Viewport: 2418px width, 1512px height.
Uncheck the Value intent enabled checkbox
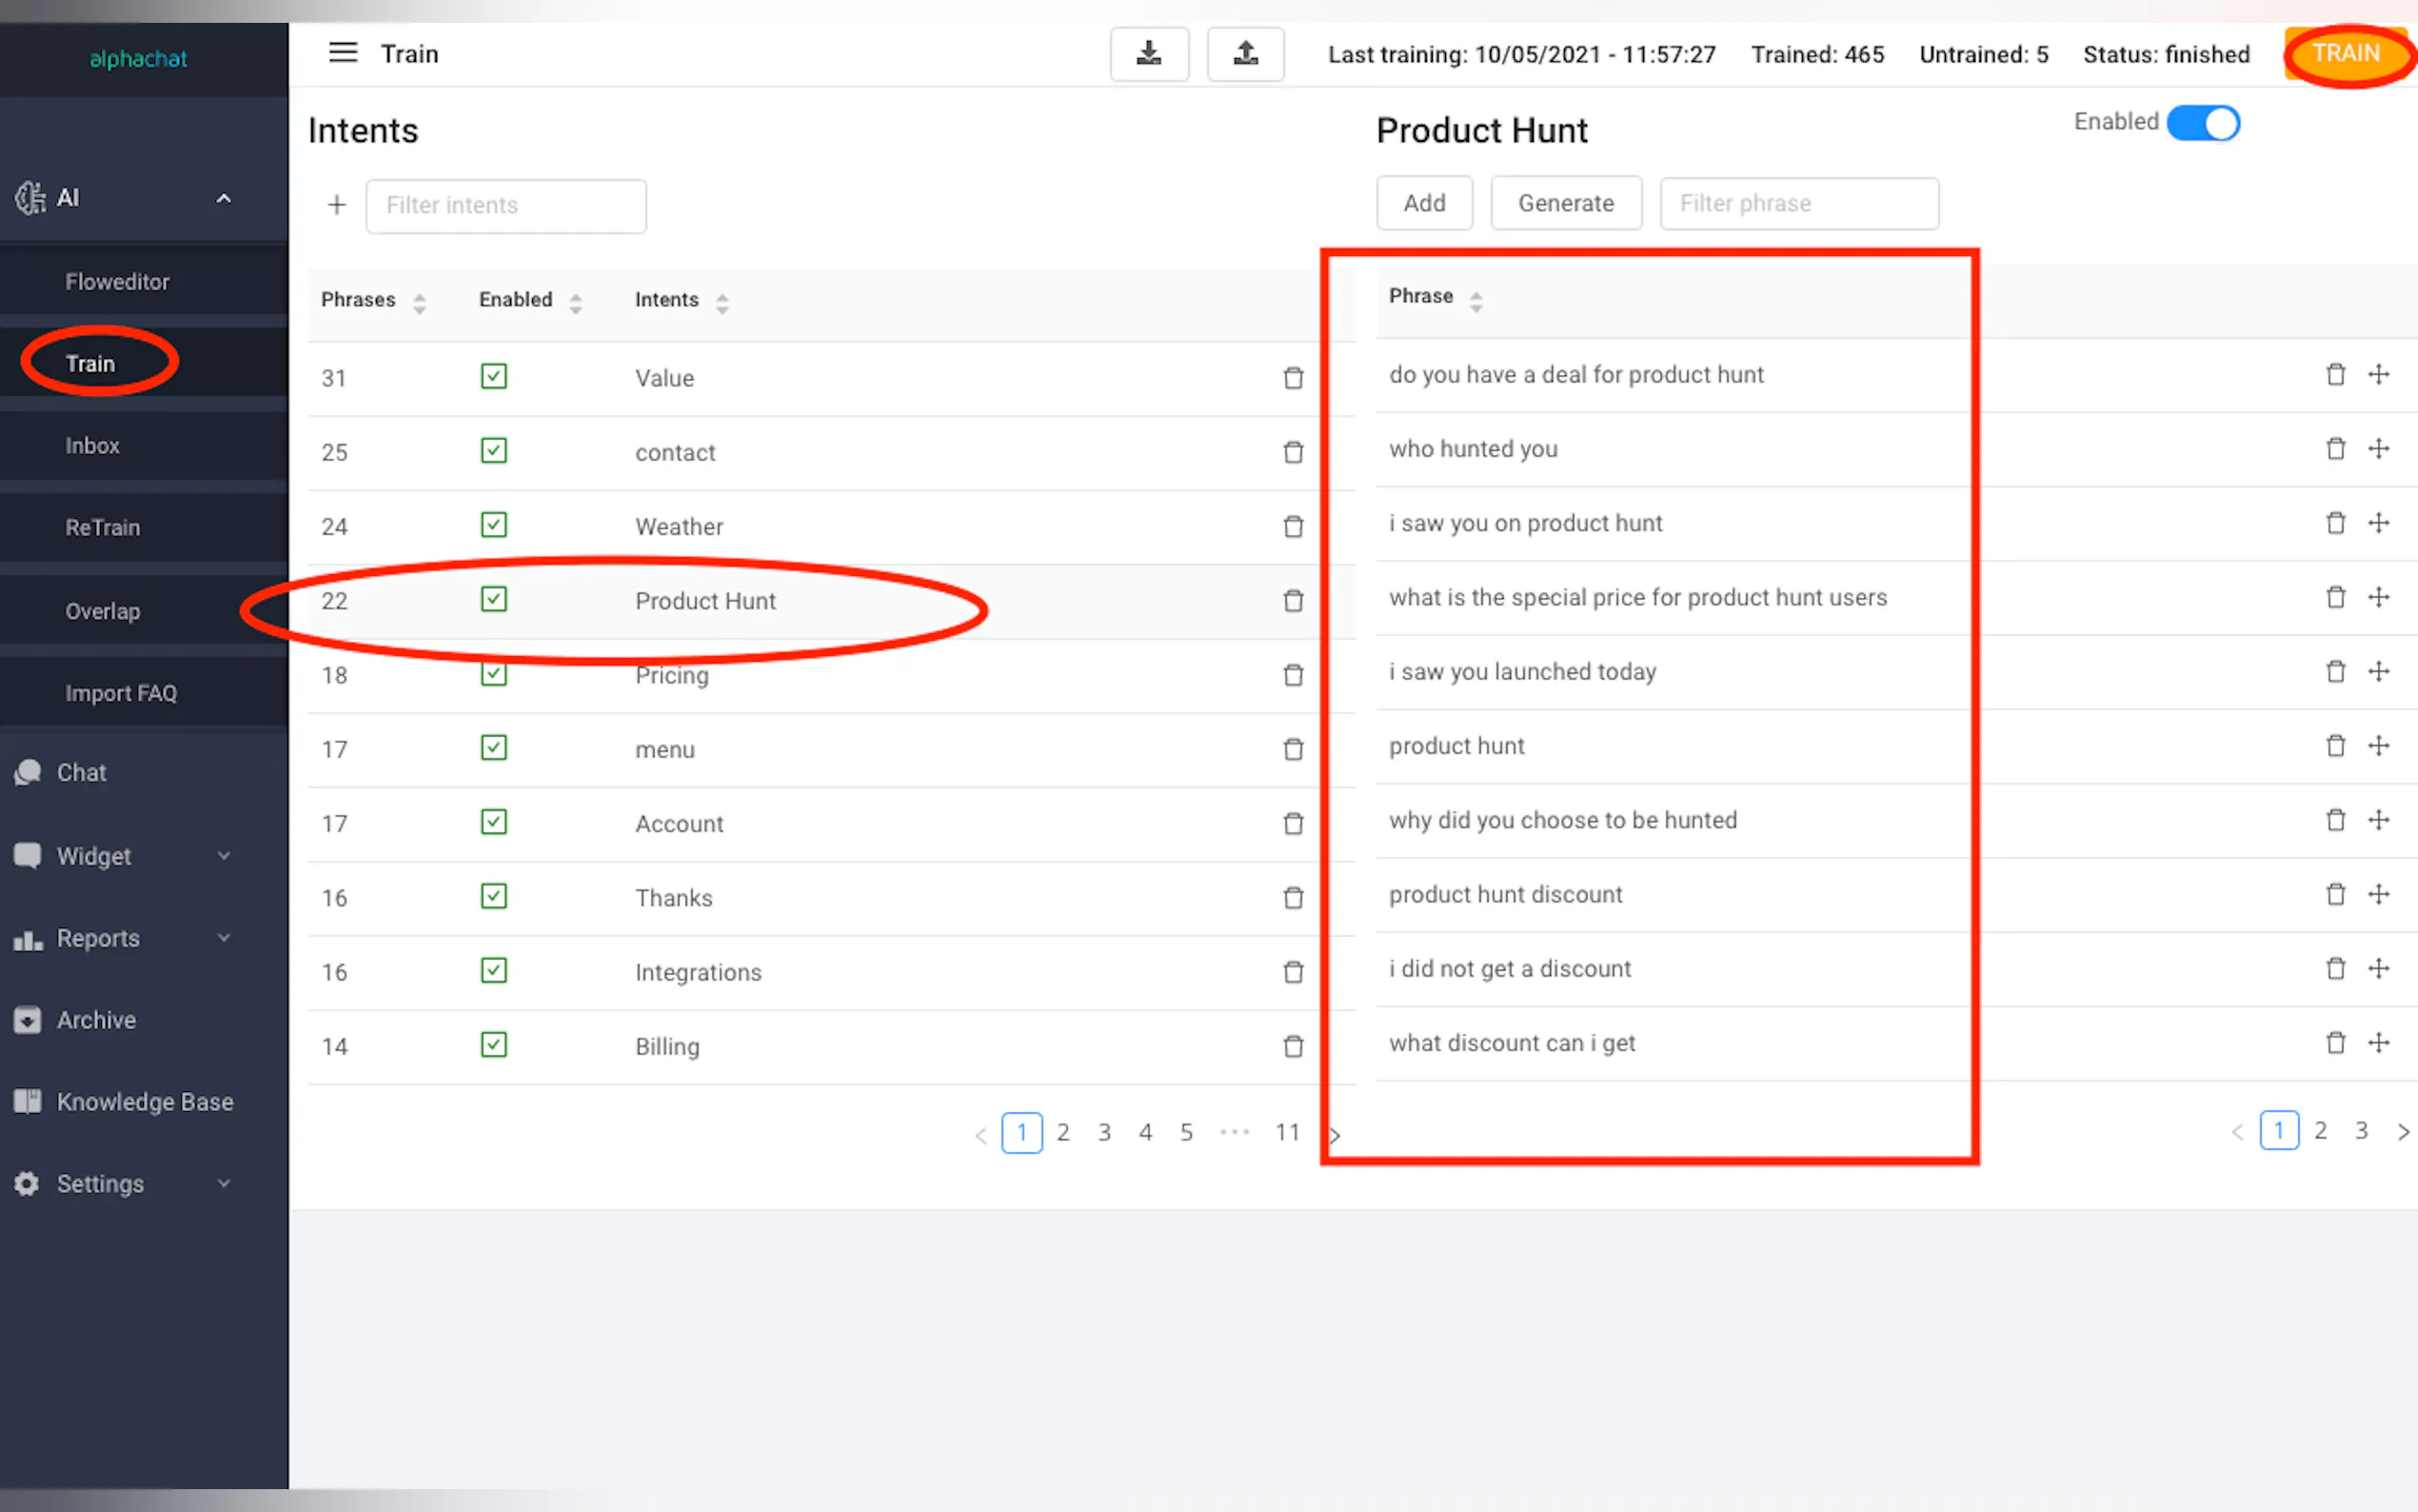click(494, 377)
